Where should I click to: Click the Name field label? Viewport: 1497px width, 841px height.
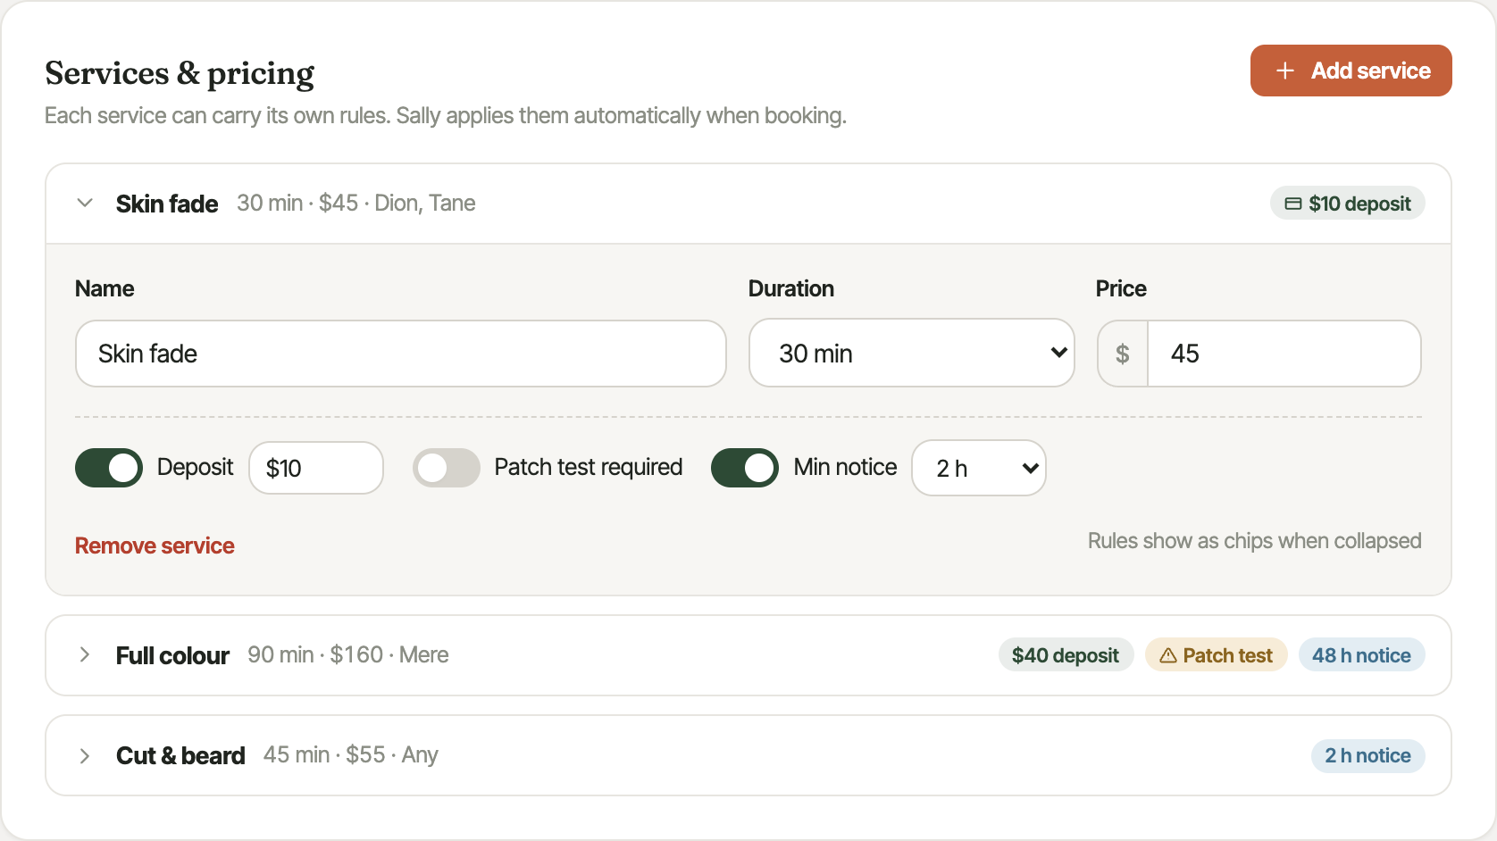[x=105, y=288]
